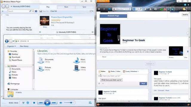The image size is (191, 107).
Task: Open the Play tab in Media Player
Action: 48,7
